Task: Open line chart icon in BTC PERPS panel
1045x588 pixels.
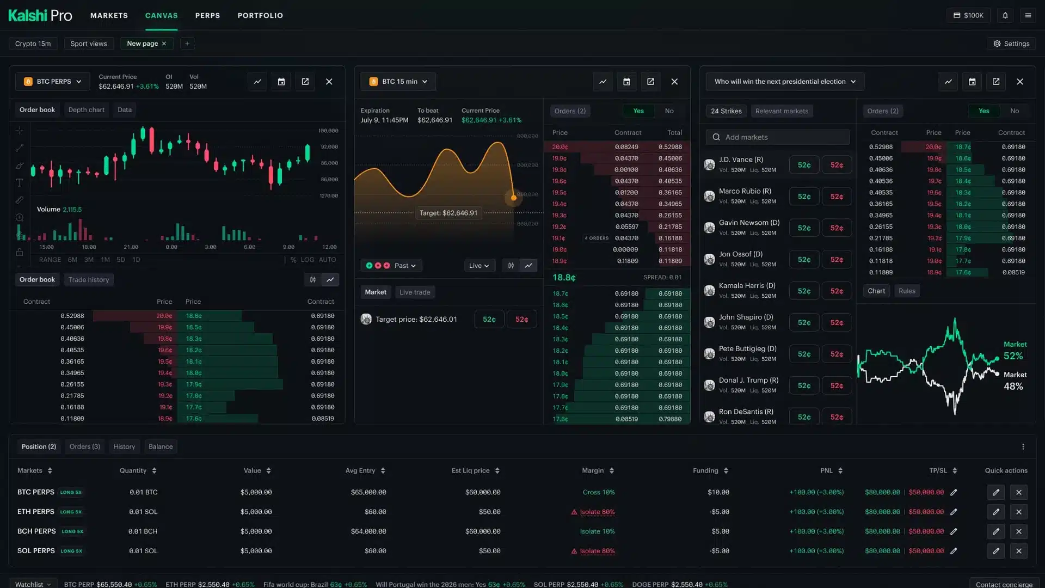Action: [257, 82]
